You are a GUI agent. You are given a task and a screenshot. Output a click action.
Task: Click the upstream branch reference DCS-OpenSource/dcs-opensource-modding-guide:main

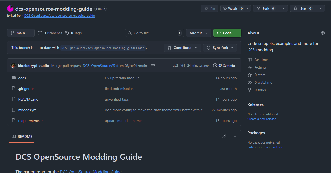point(103,48)
